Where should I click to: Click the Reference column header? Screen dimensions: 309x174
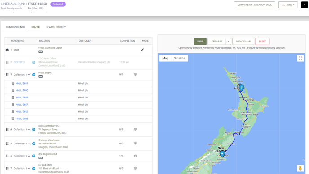(x=18, y=41)
